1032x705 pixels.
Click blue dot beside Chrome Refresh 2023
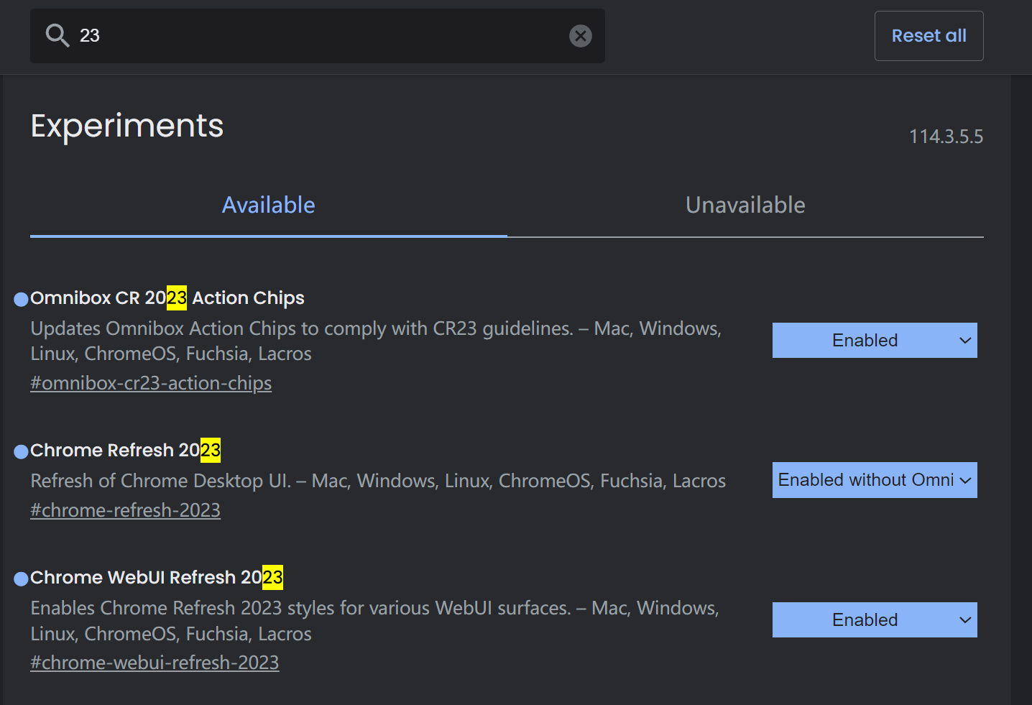pyautogui.click(x=21, y=451)
